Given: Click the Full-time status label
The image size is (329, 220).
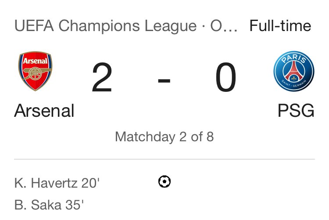Looking at the screenshot, I should [280, 26].
